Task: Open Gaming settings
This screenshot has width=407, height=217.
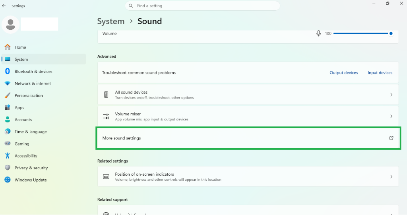Action: (x=44, y=143)
